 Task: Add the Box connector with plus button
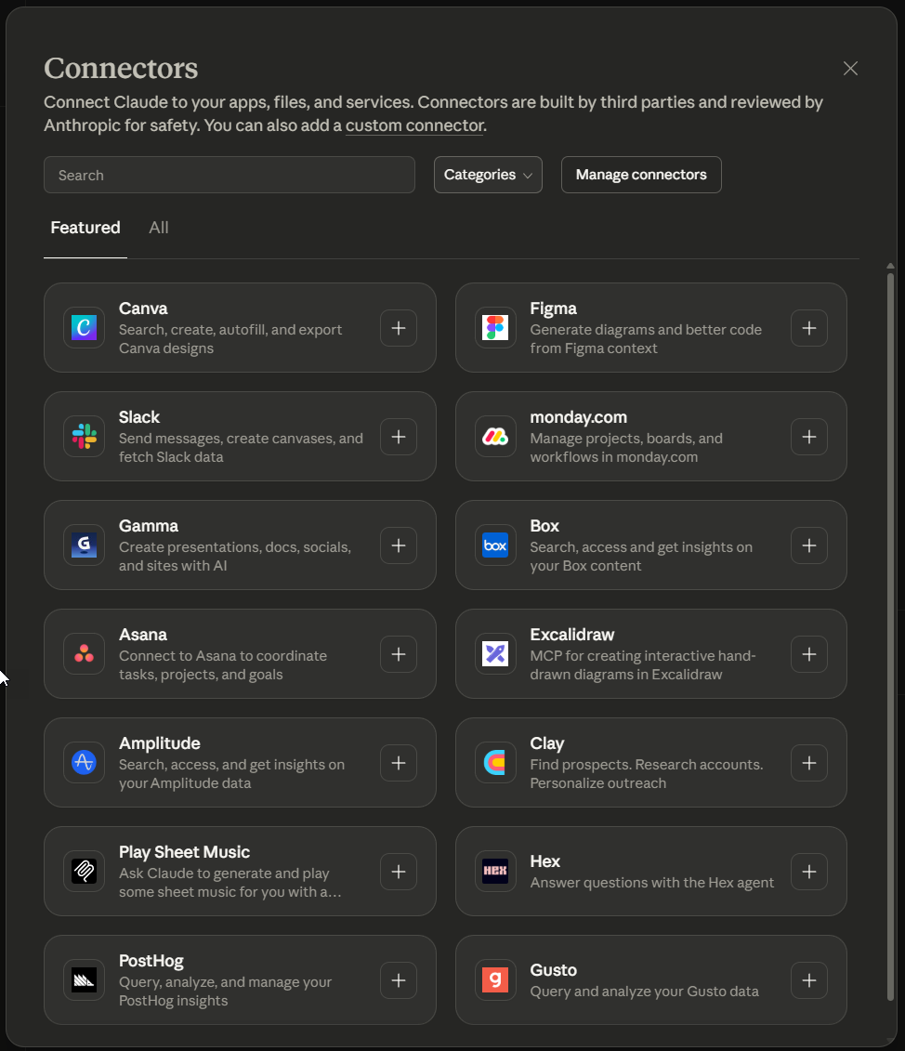tap(809, 545)
